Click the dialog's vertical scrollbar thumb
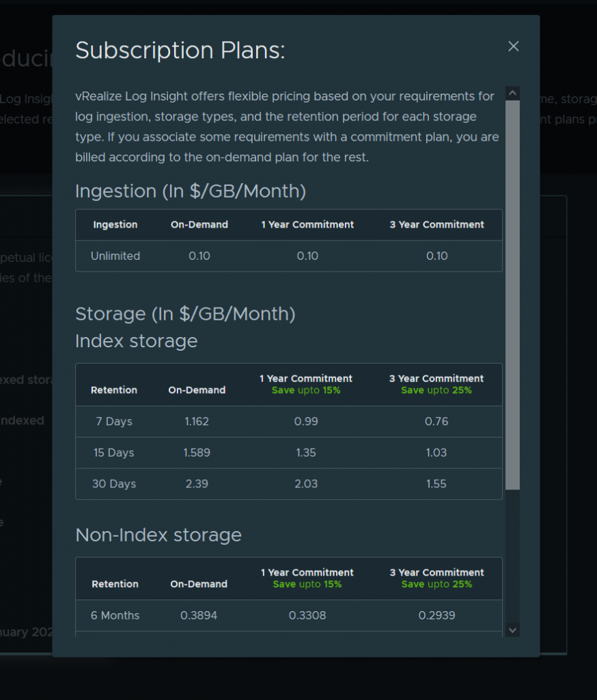Screen dimensions: 597x700 [x=513, y=295]
